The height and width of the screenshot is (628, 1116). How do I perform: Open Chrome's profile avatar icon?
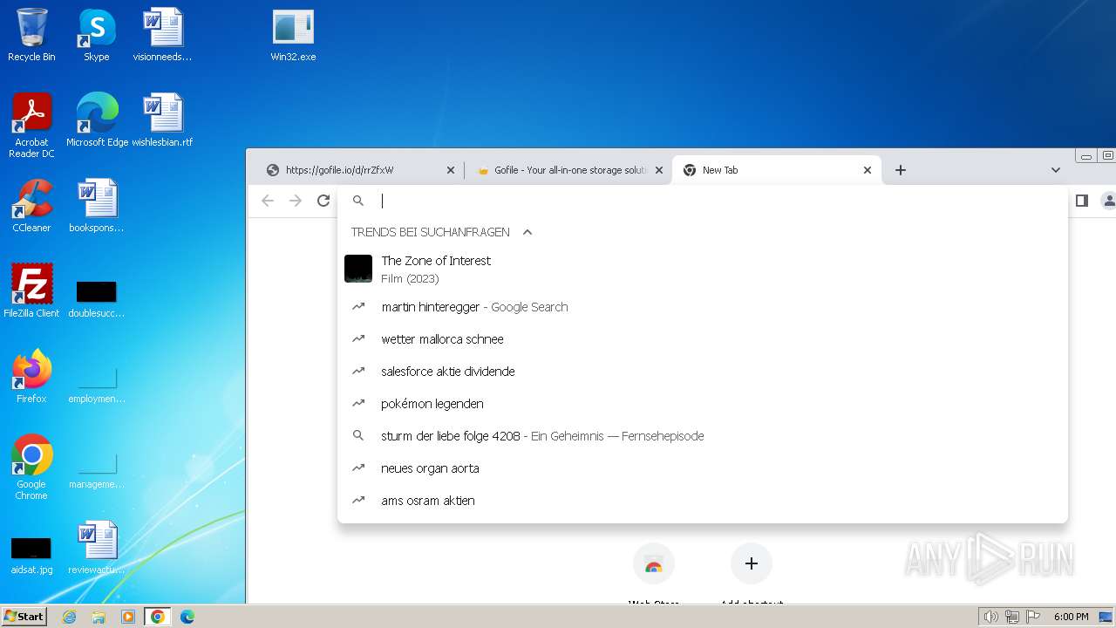1108,201
